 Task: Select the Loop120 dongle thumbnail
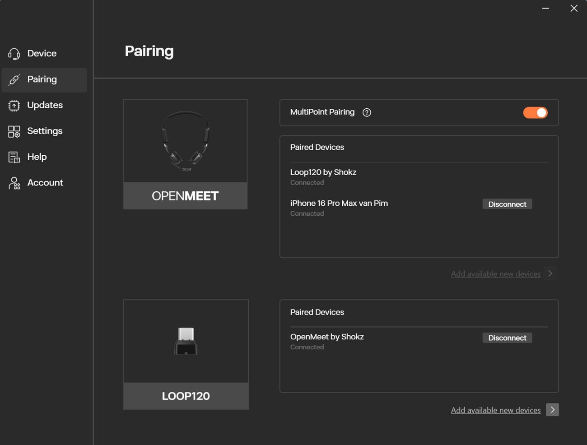186,341
